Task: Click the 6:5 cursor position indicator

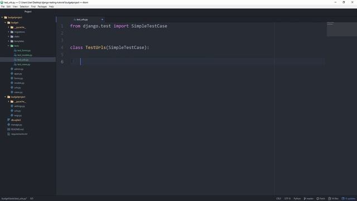Action: click(x=32, y=199)
